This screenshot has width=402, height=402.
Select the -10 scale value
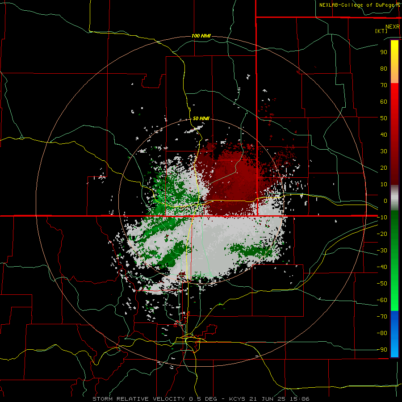pos(382,218)
